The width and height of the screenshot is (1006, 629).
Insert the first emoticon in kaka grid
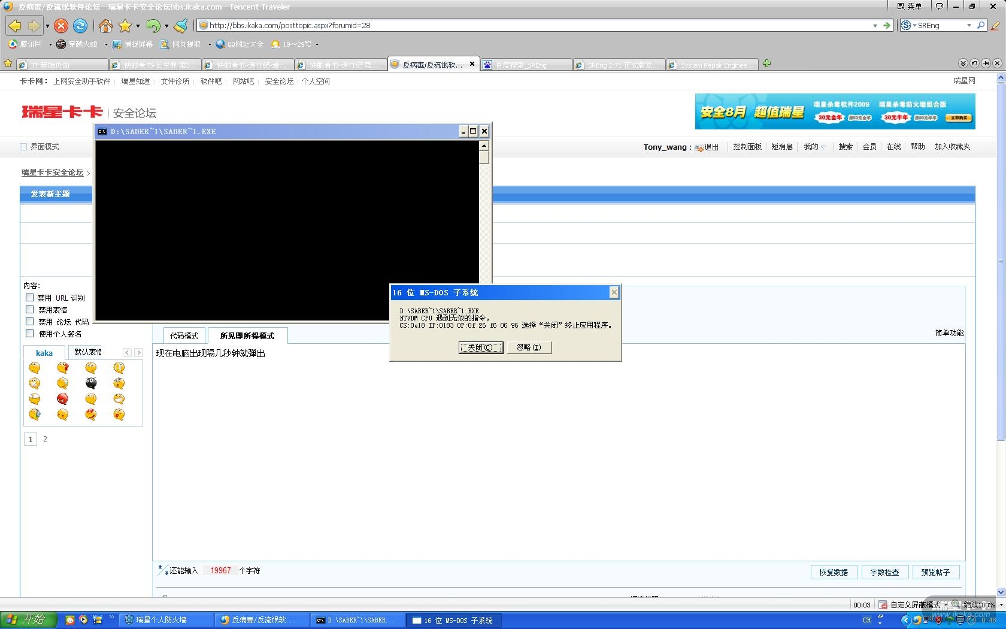tap(35, 368)
